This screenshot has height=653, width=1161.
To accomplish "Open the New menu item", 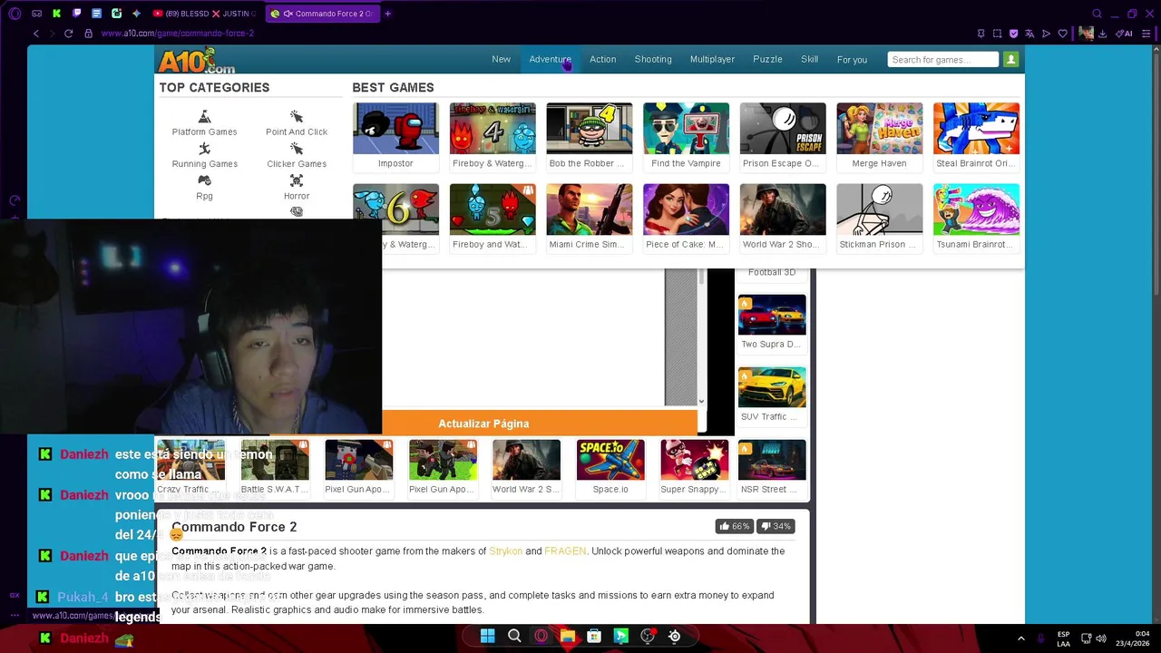I will pos(501,60).
